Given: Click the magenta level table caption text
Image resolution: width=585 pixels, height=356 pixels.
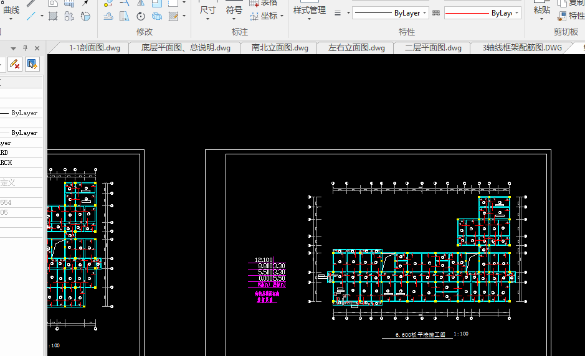Looking at the screenshot, I should [x=267, y=297].
